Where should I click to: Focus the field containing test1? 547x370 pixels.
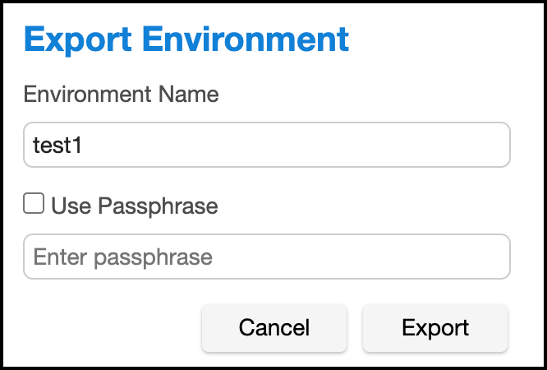point(267,145)
